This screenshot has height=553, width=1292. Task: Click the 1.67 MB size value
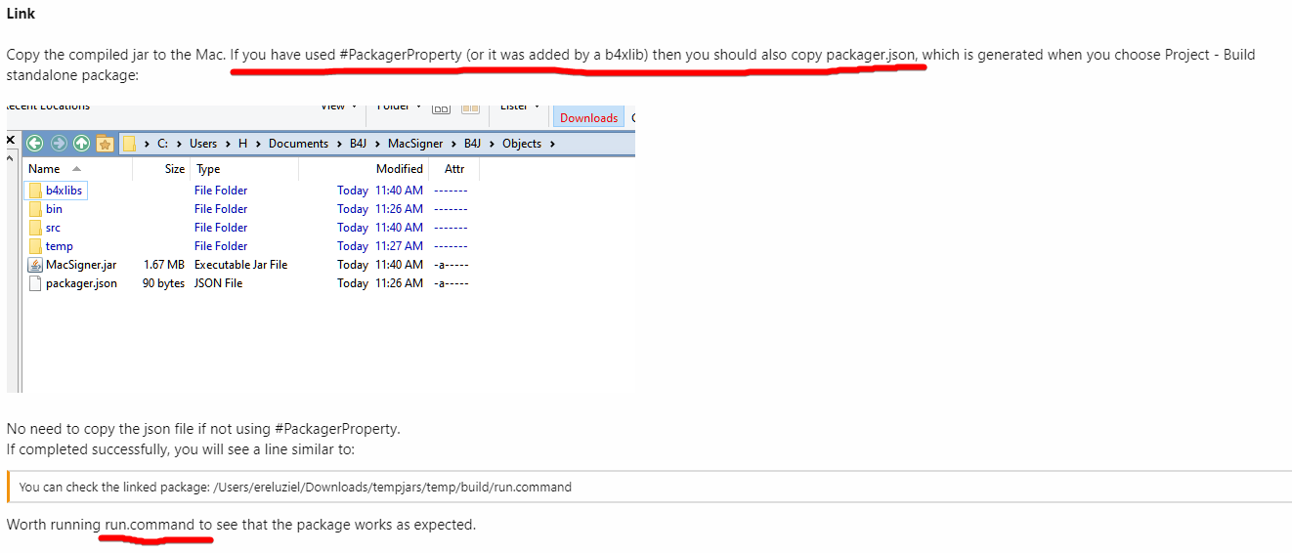tap(164, 265)
